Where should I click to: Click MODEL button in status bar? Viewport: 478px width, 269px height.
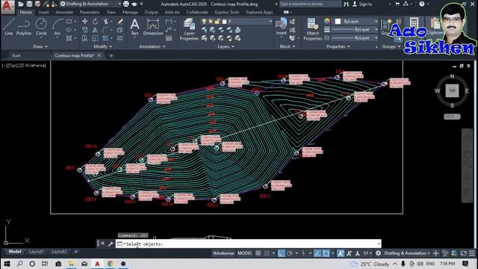click(244, 253)
